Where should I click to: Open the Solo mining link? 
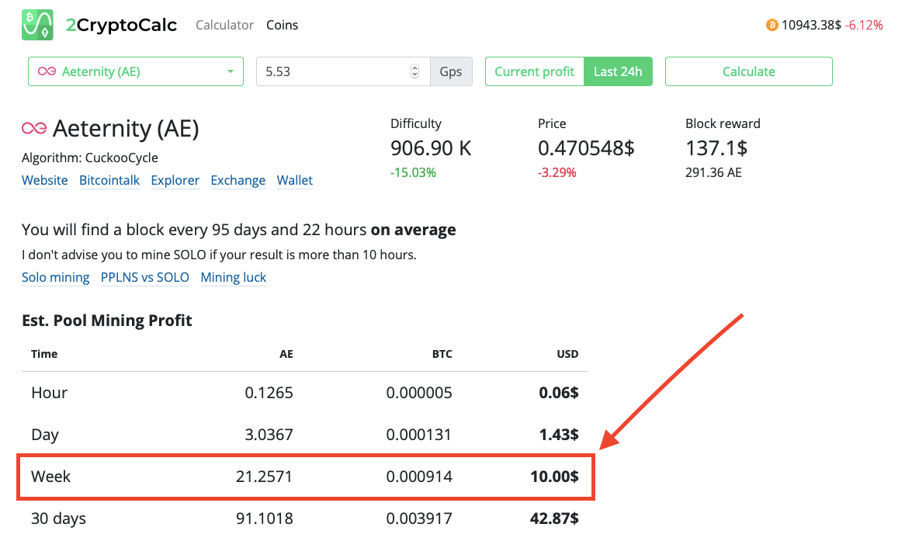click(x=56, y=277)
